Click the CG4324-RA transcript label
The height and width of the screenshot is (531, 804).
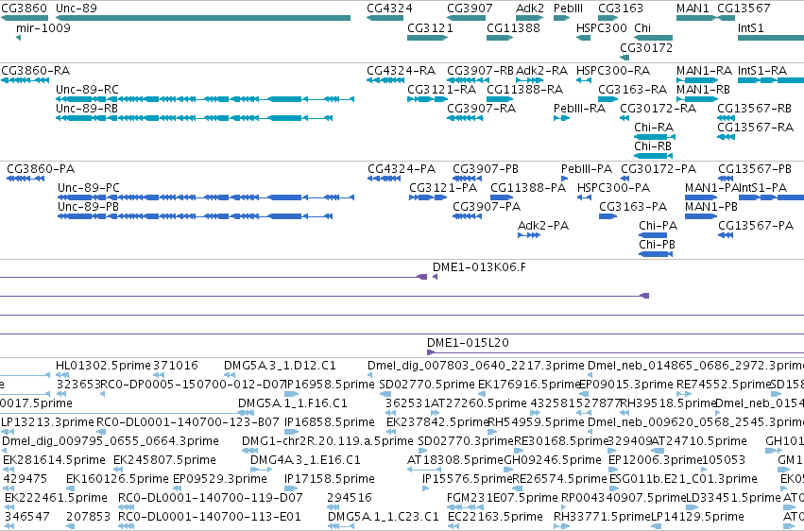click(x=401, y=70)
